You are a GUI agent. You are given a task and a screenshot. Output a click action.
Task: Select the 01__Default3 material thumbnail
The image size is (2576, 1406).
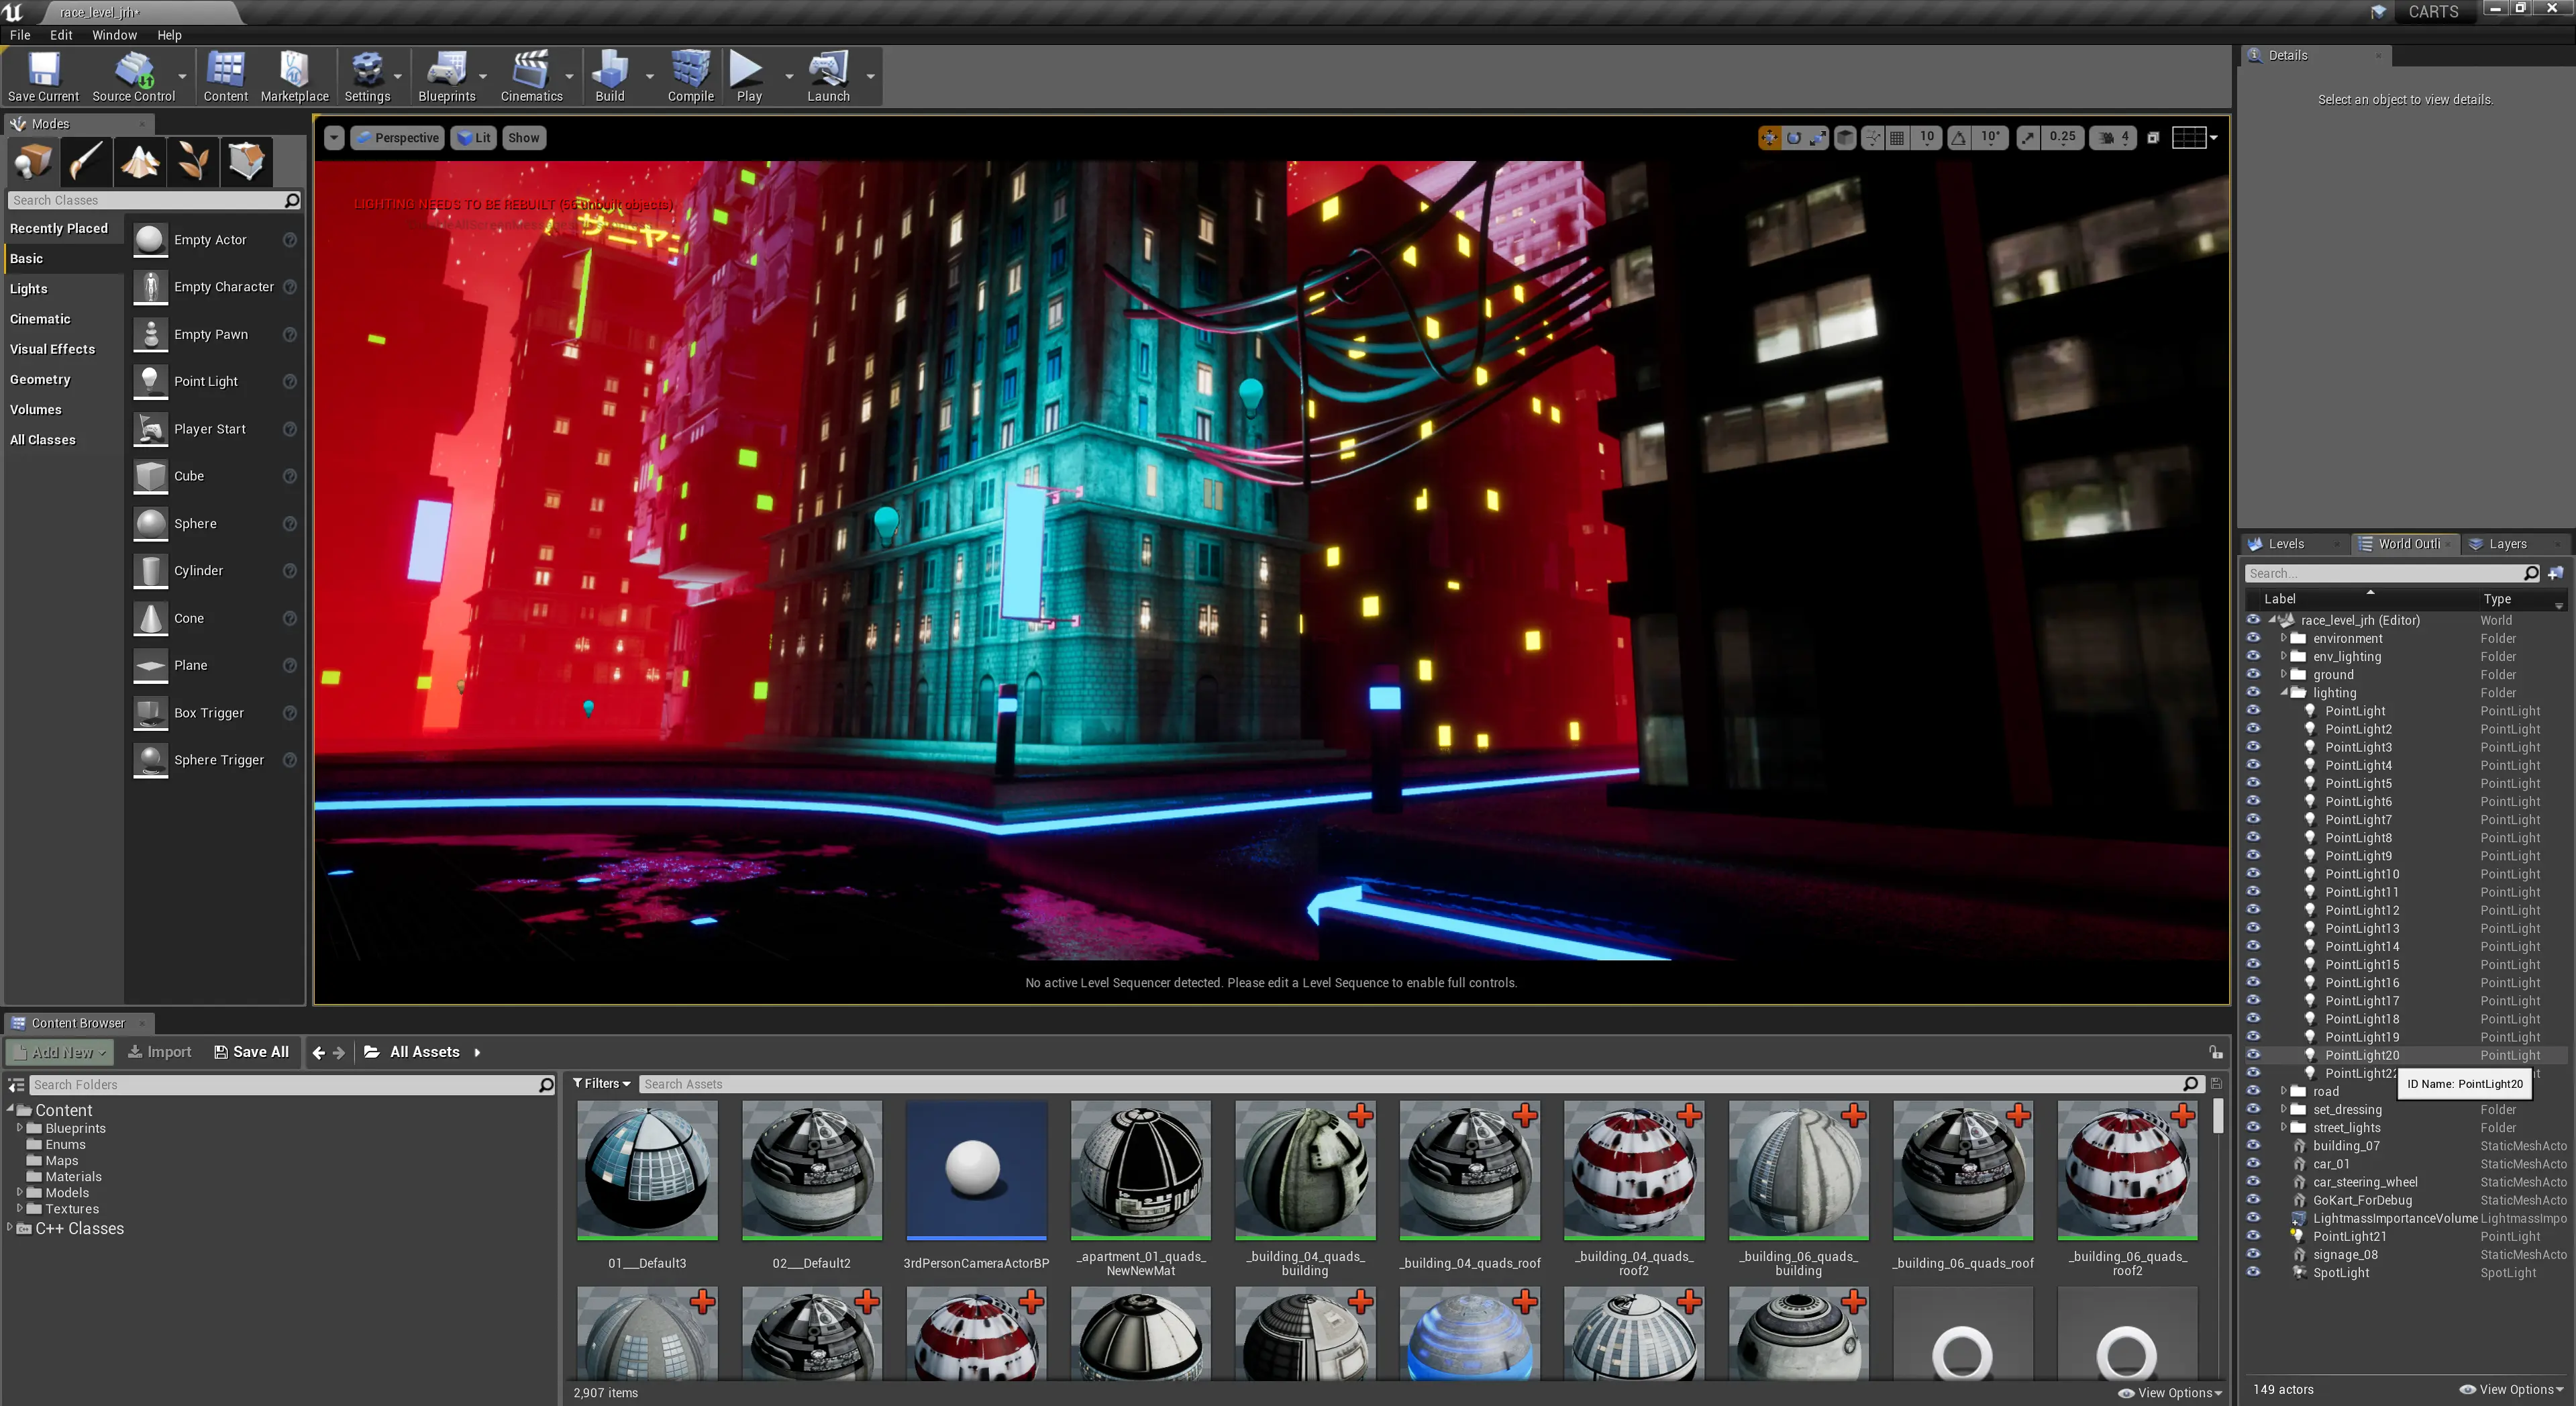click(647, 1170)
